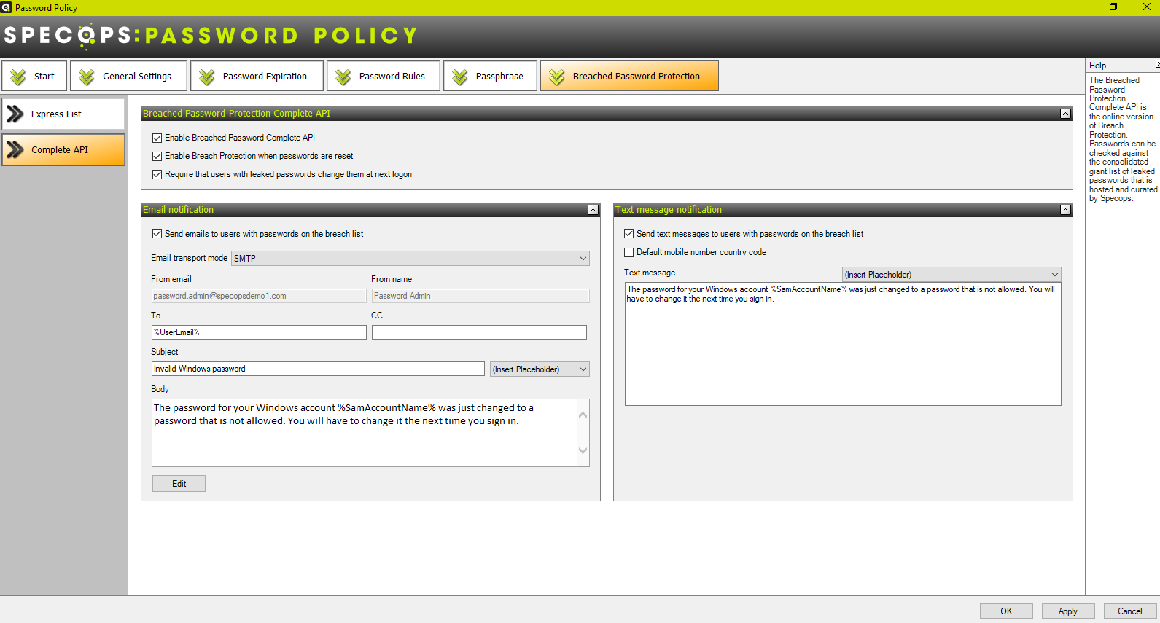
Task: Toggle Enable Breached Password Complete API checkbox
Action: coord(157,138)
